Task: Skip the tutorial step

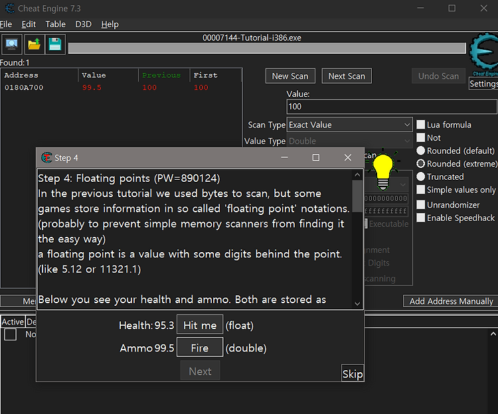Action: pyautogui.click(x=352, y=374)
